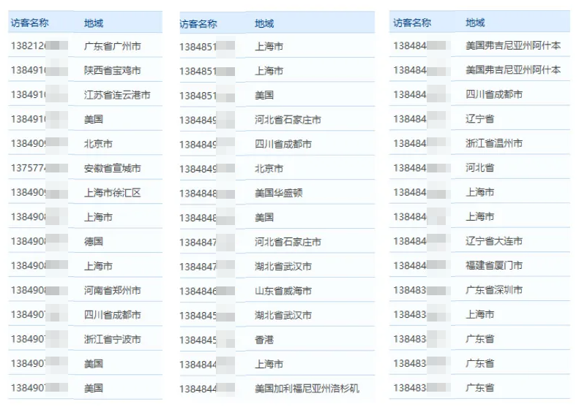Click the 浙江省温州市 entry

(x=494, y=143)
